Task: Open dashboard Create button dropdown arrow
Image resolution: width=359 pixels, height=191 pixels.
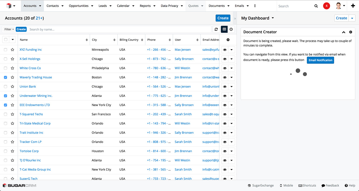Action: (352, 18)
